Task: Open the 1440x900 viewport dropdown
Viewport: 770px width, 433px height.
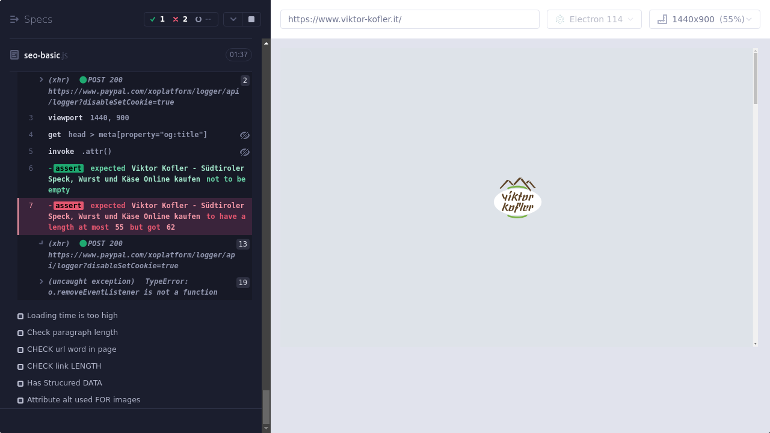Action: (704, 19)
